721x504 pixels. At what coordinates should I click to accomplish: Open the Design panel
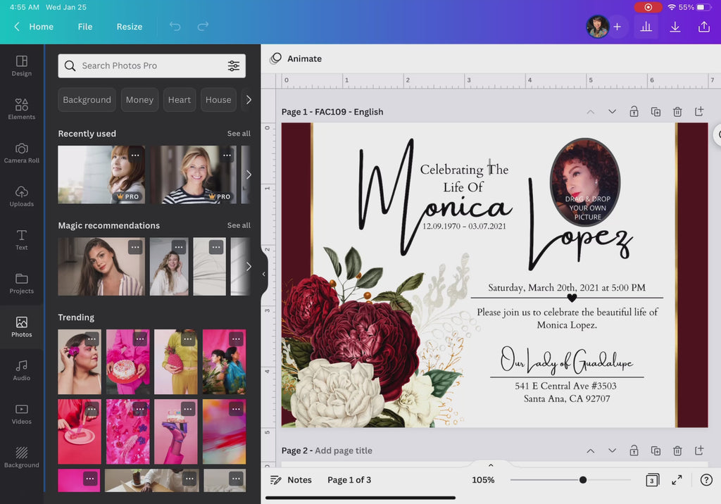point(22,65)
